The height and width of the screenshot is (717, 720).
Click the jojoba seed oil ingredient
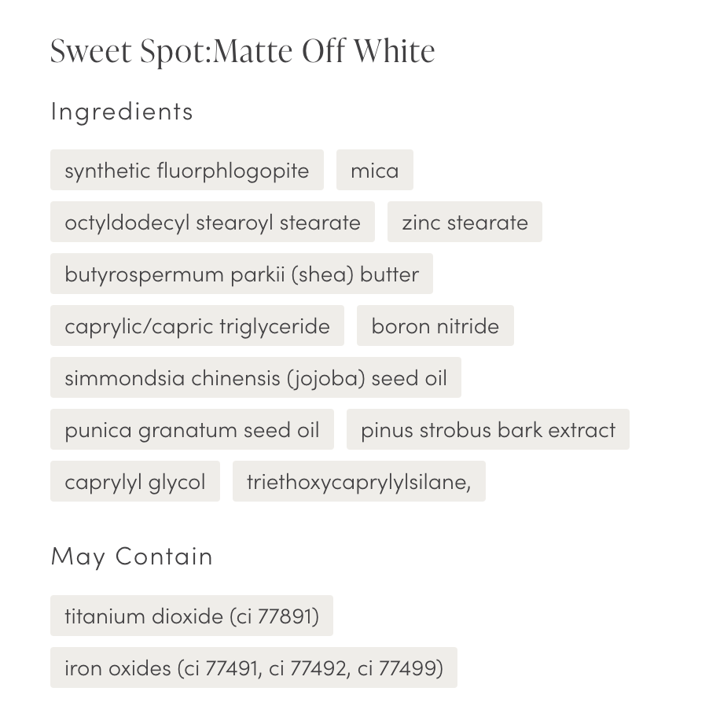point(255,377)
